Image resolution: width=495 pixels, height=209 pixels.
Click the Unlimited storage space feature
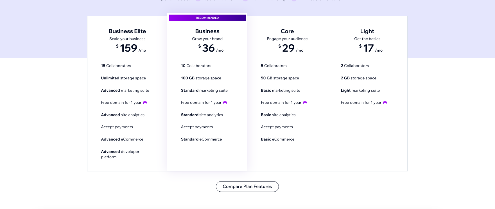(x=123, y=78)
